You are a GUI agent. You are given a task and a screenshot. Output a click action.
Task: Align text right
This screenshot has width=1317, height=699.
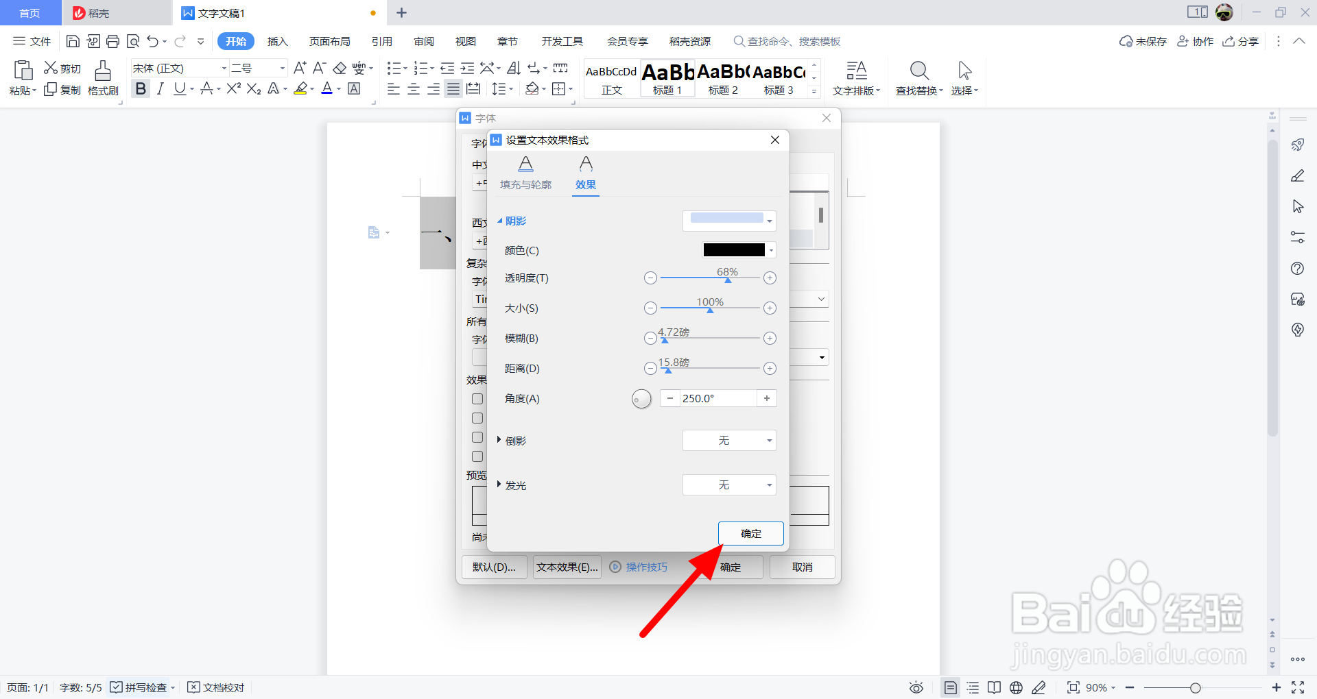coord(434,89)
